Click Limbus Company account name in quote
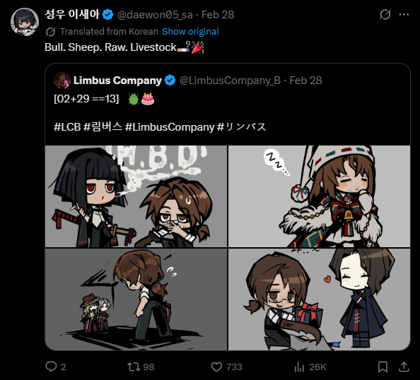The height and width of the screenshot is (380, 420). click(117, 81)
